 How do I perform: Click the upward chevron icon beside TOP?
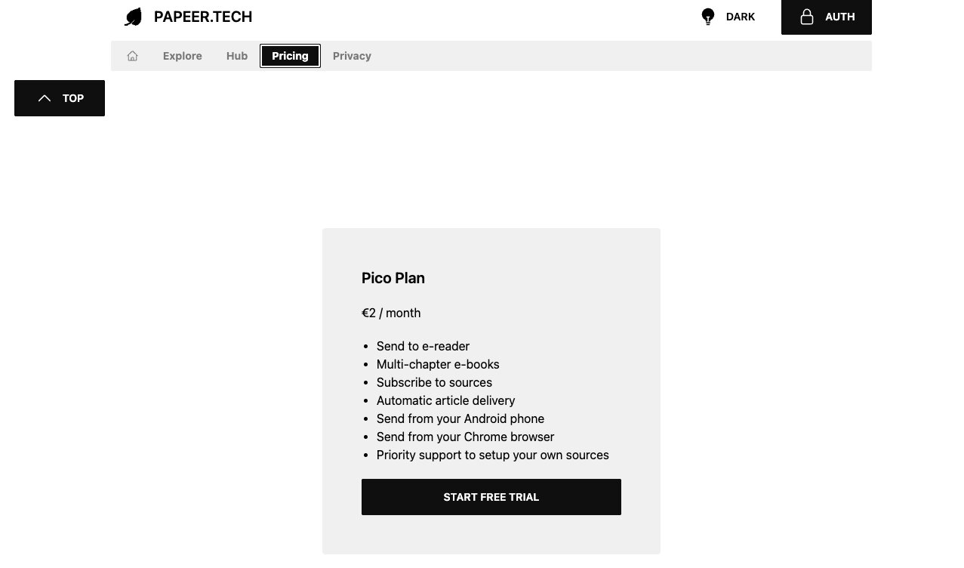45,98
